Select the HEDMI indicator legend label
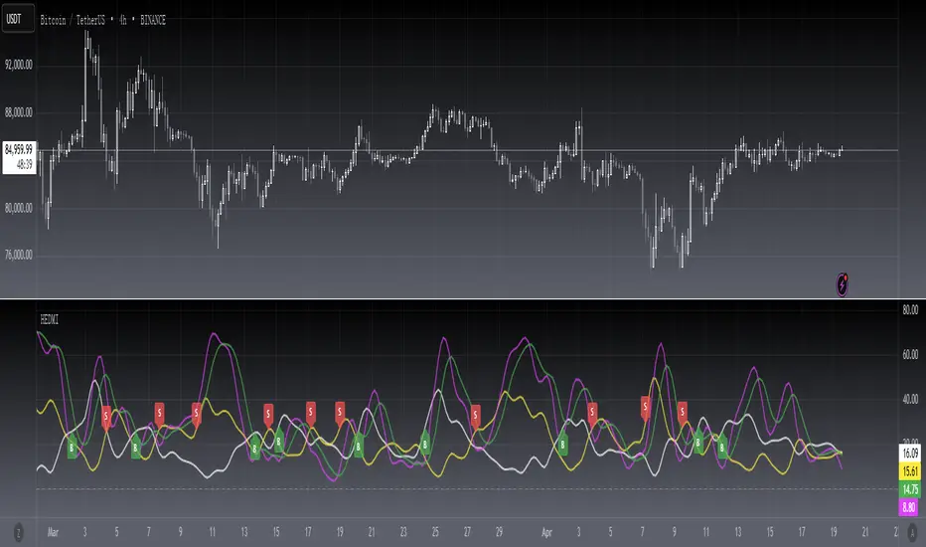The height and width of the screenshot is (547, 926). [49, 319]
